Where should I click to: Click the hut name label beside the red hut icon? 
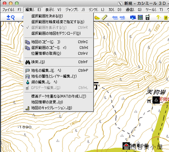coord(147,147)
